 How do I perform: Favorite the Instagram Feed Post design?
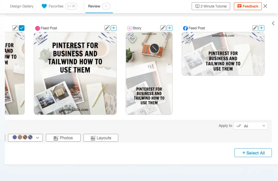click(40, 39)
